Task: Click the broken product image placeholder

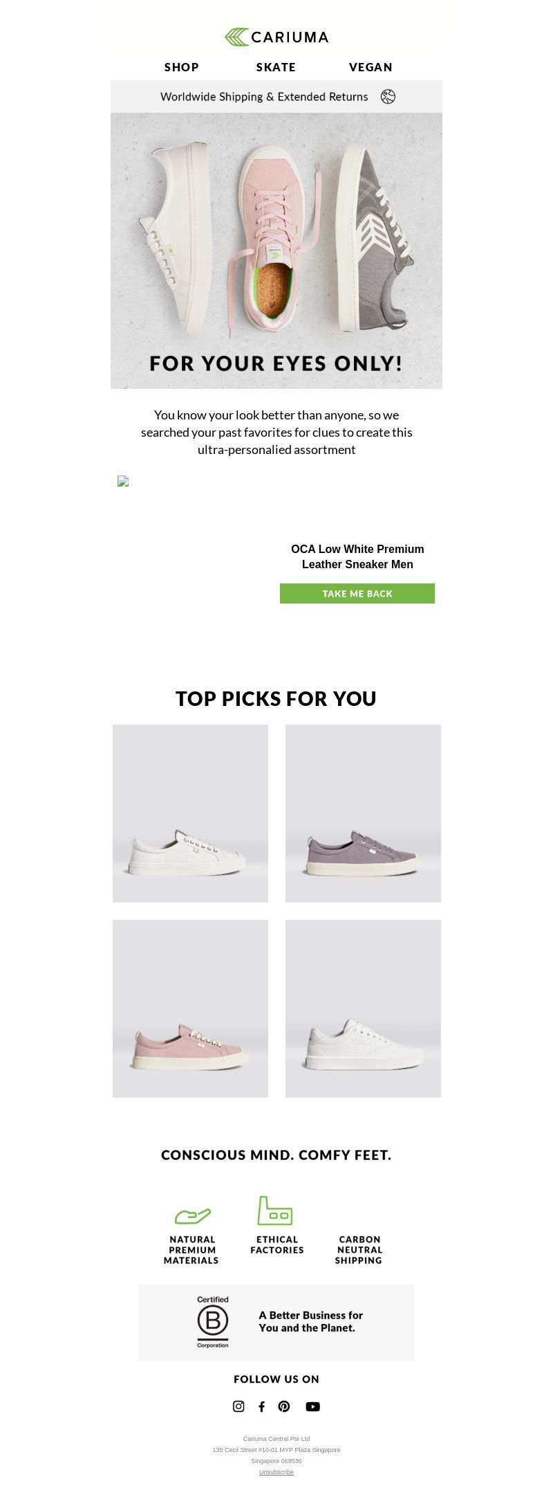Action: [x=123, y=481]
